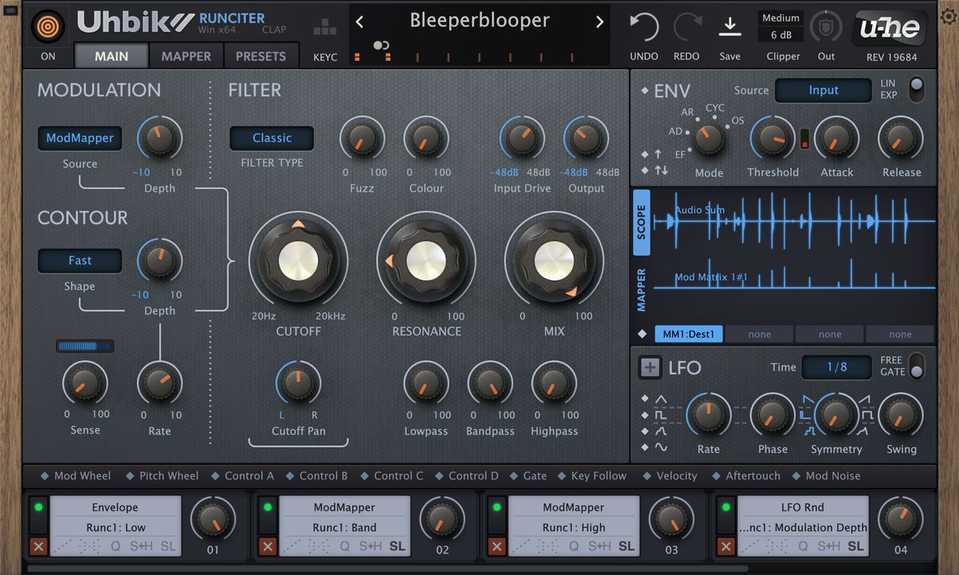
Task: Select the MM1:Dest1 scope source
Action: point(689,335)
